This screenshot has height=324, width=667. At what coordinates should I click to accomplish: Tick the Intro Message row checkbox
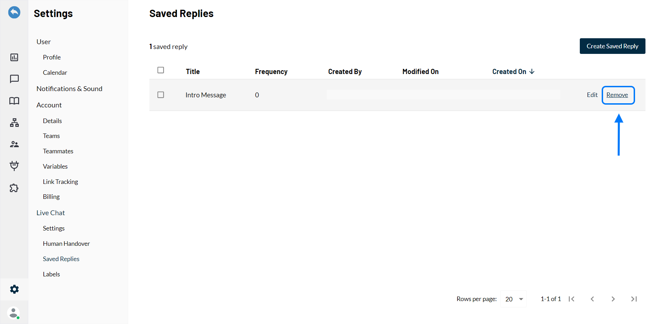click(x=160, y=95)
